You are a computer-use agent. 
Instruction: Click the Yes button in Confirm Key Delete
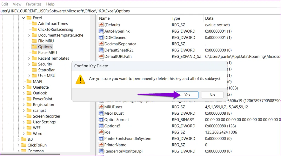187,95
